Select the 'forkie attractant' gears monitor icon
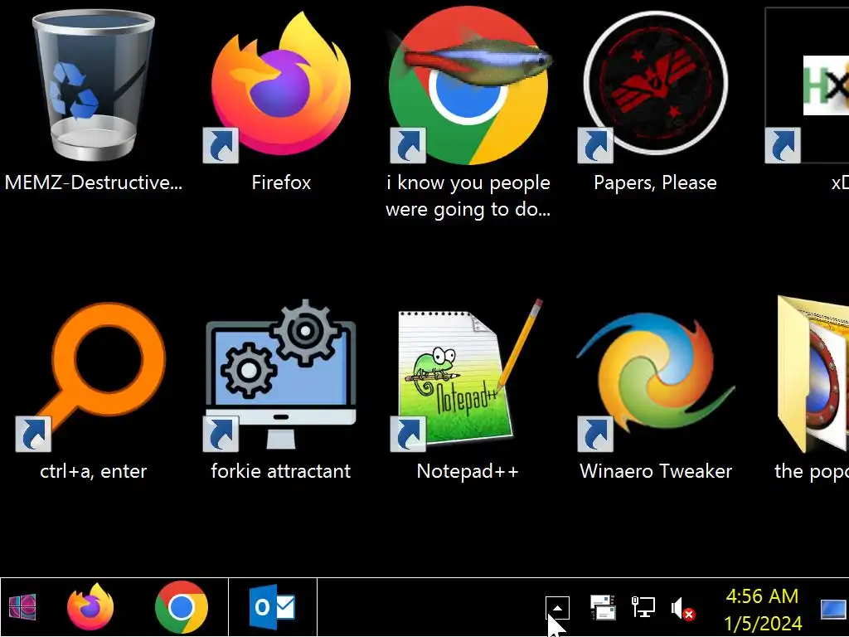849x637 pixels. pos(280,375)
